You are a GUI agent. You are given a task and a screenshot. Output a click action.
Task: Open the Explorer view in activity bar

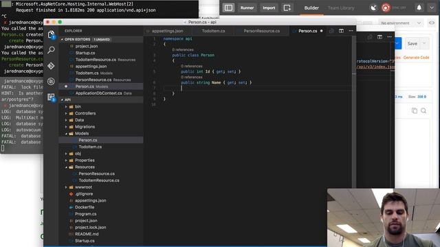click(51, 34)
